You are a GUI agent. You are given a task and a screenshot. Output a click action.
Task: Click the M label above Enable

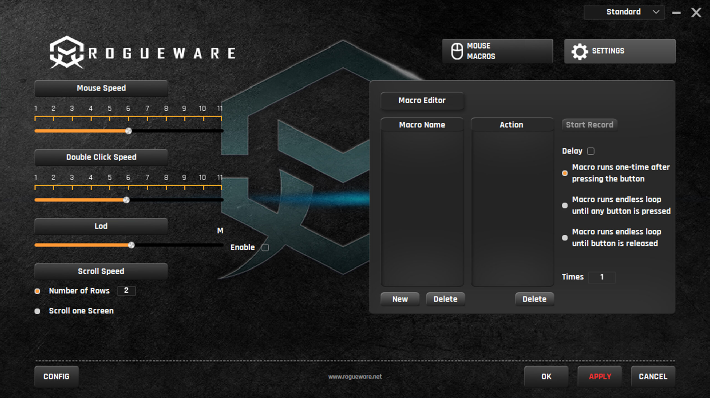point(220,231)
